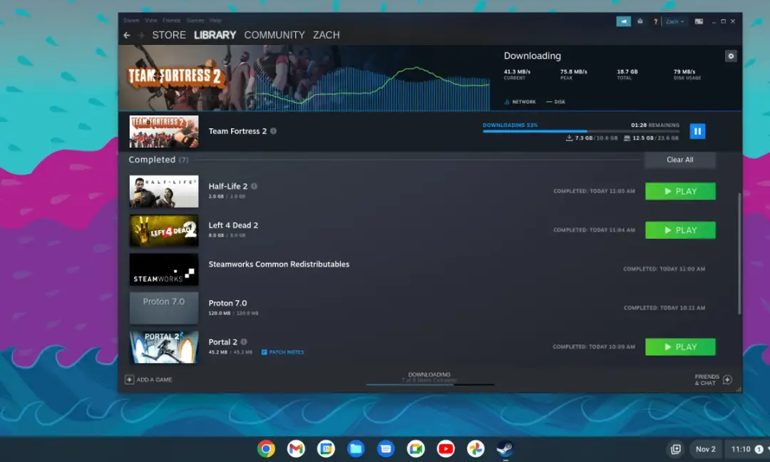Switch to the COMMUNITY tab

point(274,35)
